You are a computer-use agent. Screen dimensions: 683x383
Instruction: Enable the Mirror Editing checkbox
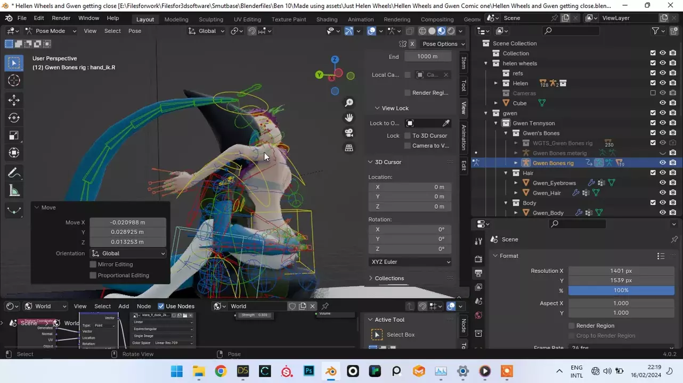[93, 264]
